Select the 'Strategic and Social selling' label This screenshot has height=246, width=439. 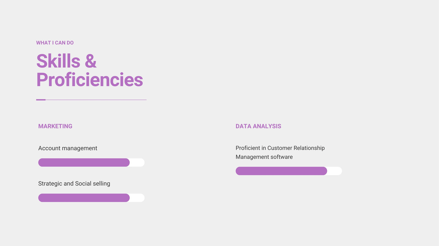pyautogui.click(x=74, y=183)
